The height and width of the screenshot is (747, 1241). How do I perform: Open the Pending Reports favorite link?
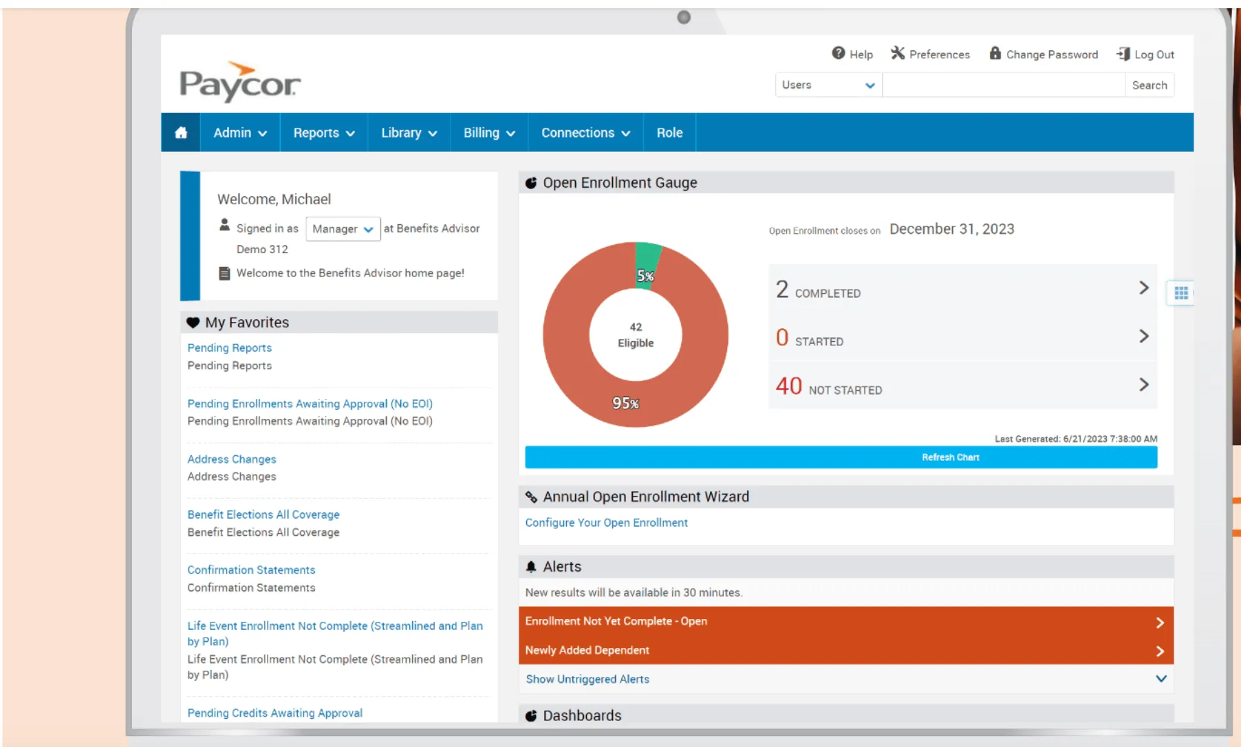[229, 348]
